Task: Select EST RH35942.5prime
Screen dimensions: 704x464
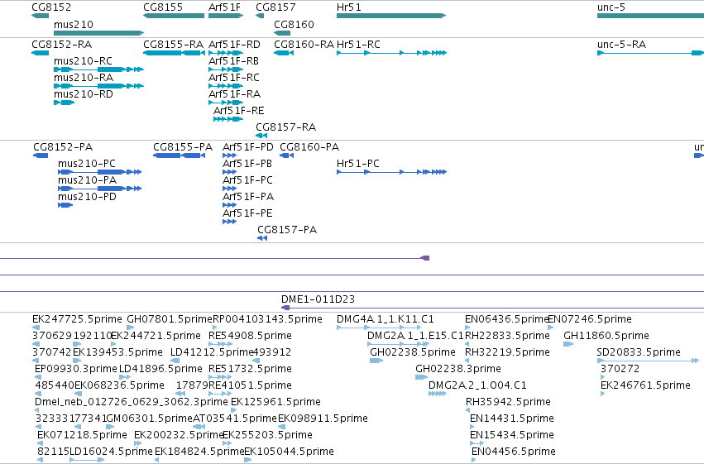Action: pyautogui.click(x=508, y=402)
